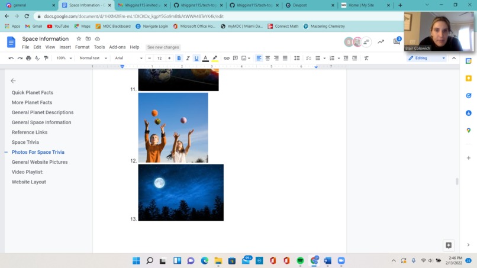
Task: Add a comment using toolbar icon
Action: point(235,58)
